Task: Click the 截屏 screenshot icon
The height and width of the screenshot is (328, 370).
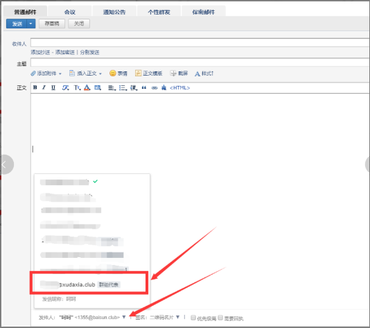Action: 179,74
